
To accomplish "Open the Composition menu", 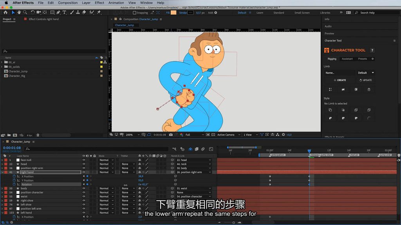I will tap(68, 3).
